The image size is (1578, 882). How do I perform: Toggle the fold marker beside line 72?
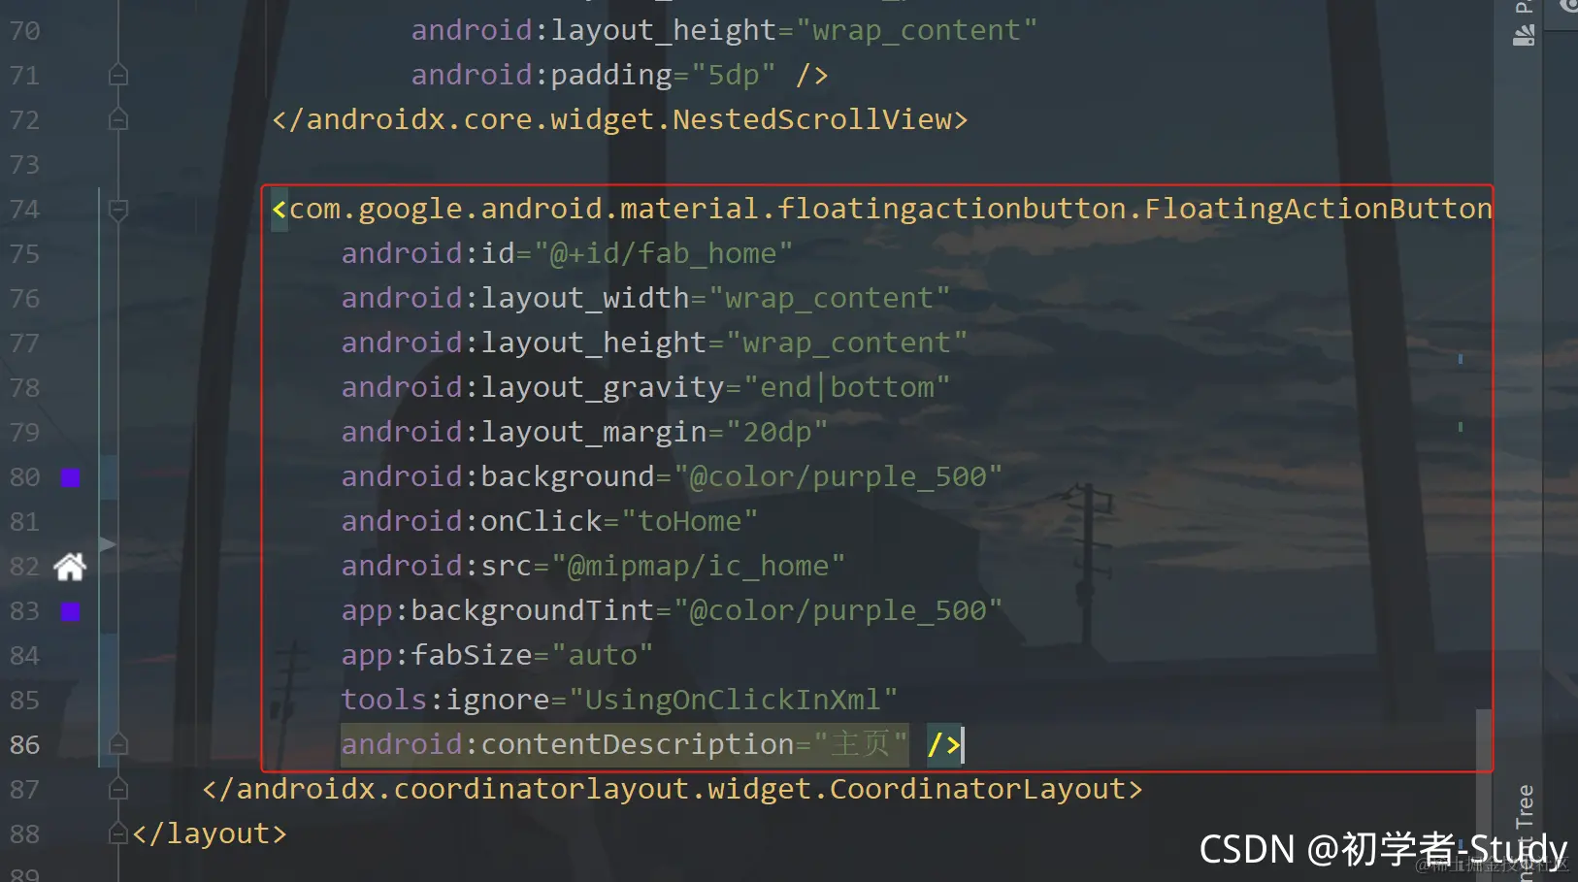coord(118,119)
